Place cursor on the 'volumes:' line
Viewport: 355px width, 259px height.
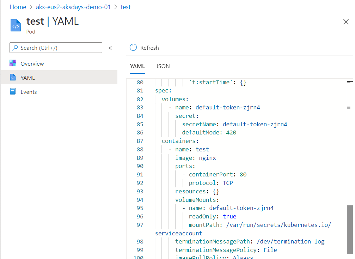(x=175, y=99)
